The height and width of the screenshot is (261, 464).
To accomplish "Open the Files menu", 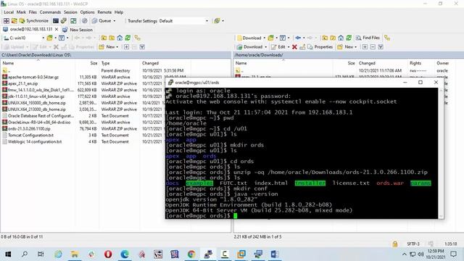I will pyautogui.click(x=33, y=12).
